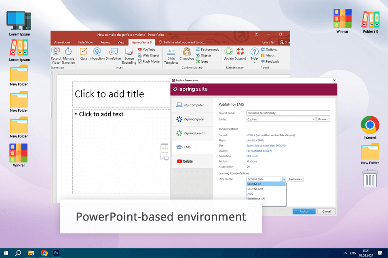Insert a Flash Movie

point(149,61)
